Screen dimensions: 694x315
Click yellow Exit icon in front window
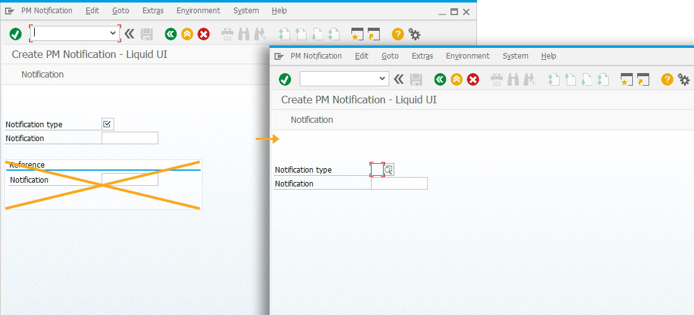456,79
